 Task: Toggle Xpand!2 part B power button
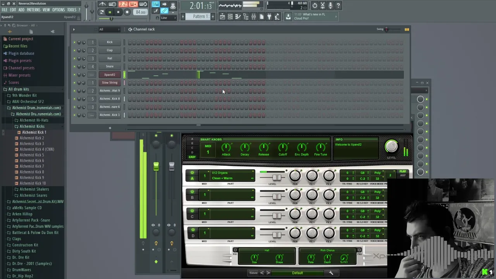(x=192, y=192)
